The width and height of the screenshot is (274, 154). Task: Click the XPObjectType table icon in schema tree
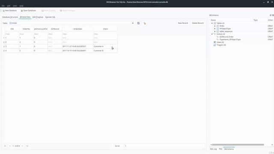click(217, 29)
